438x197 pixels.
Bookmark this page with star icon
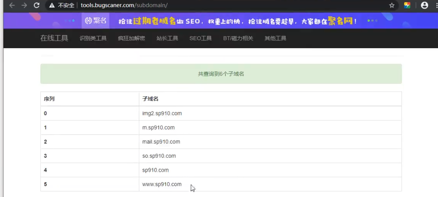[392, 5]
